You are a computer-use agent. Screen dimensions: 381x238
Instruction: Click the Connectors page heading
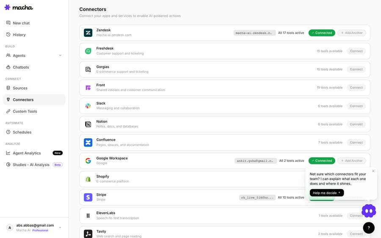[93, 9]
